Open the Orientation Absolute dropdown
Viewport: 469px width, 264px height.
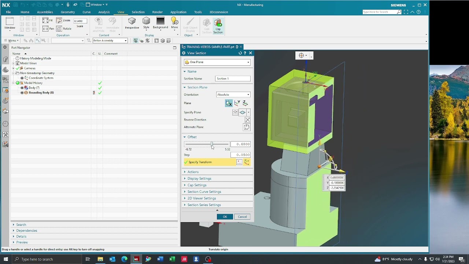(x=233, y=95)
